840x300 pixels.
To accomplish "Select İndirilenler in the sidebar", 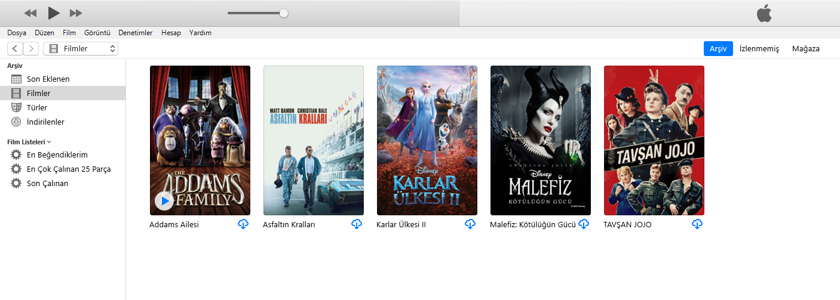I will [x=63, y=122].
